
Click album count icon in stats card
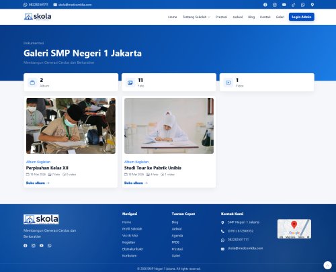pos(32,83)
